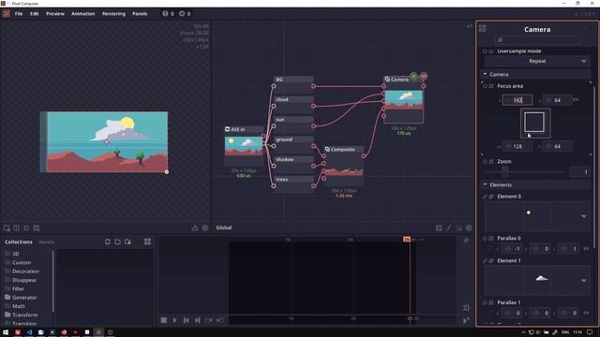Open Element 0 surface dropdown arrow
Viewport: 600px width, 337px height.
click(583, 216)
